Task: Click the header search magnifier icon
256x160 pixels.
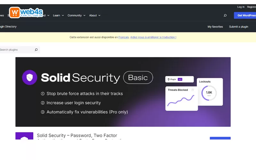Action: coord(225,15)
